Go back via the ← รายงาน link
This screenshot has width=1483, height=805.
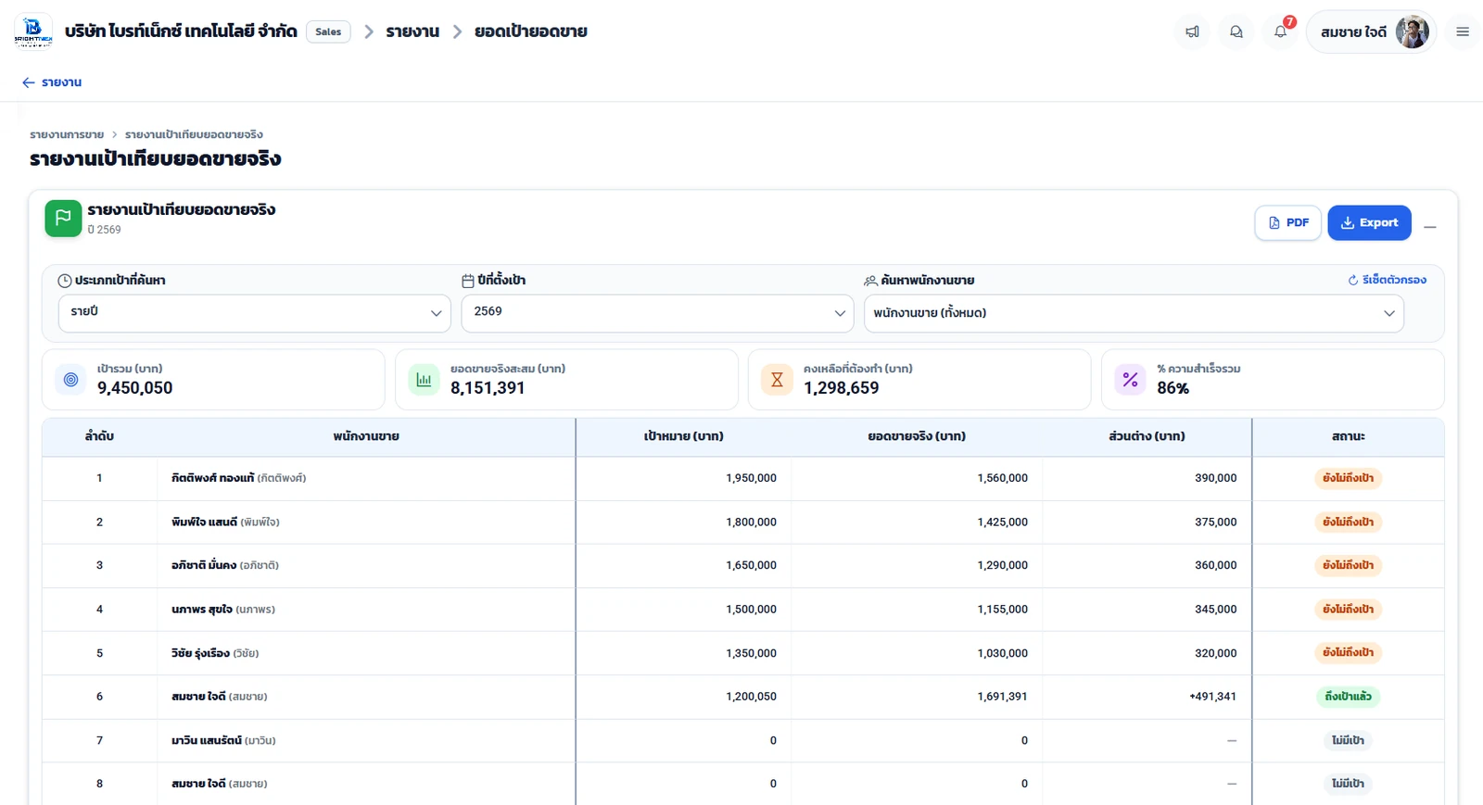[52, 82]
